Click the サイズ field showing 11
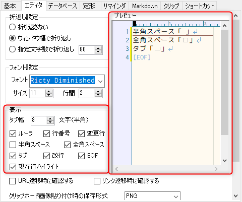This screenshot has height=202, width=242. click(x=38, y=93)
